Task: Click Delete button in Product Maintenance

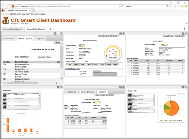Action: point(115,64)
